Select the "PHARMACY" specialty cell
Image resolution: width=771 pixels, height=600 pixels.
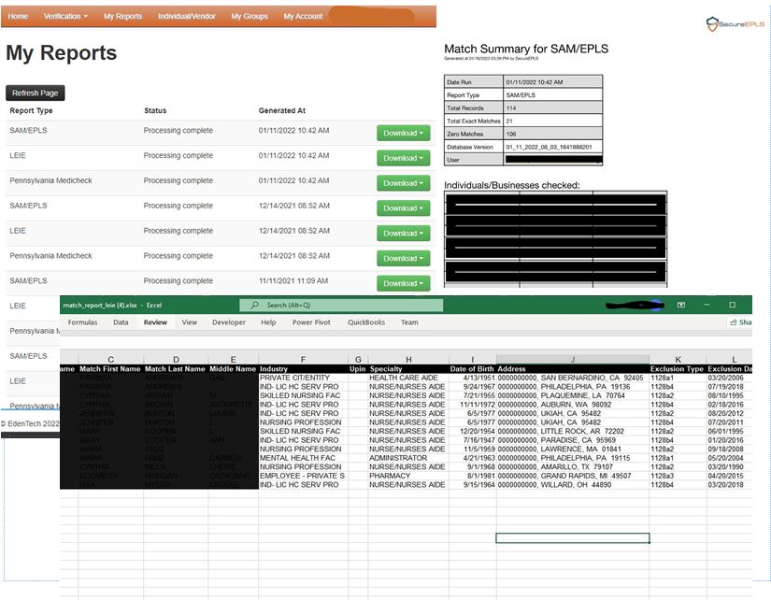(x=408, y=476)
